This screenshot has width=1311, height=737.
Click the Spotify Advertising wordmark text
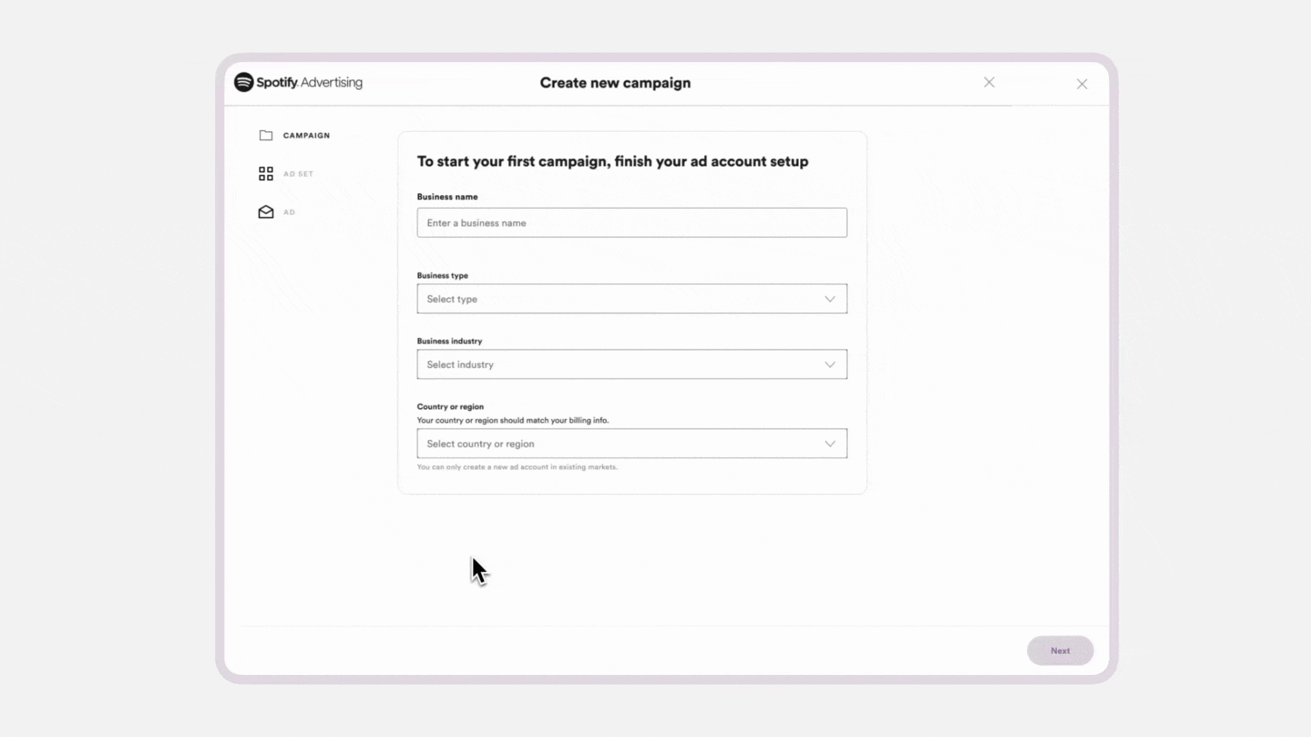[x=310, y=83]
